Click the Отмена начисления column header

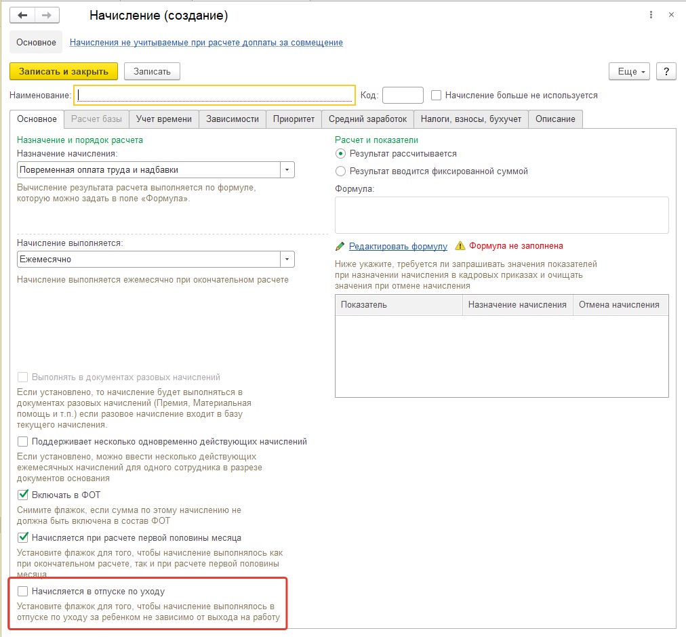pyautogui.click(x=620, y=304)
